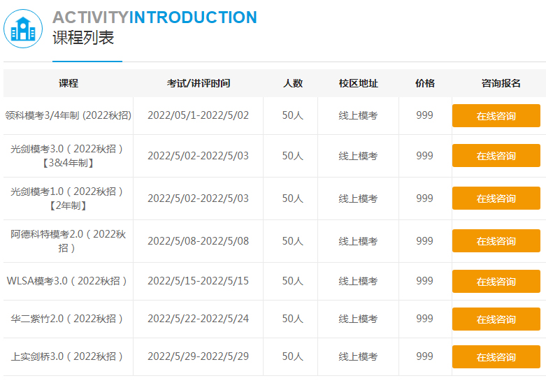Open the WLSA模考3.0 course name
This screenshot has height=383, width=546.
67,281
